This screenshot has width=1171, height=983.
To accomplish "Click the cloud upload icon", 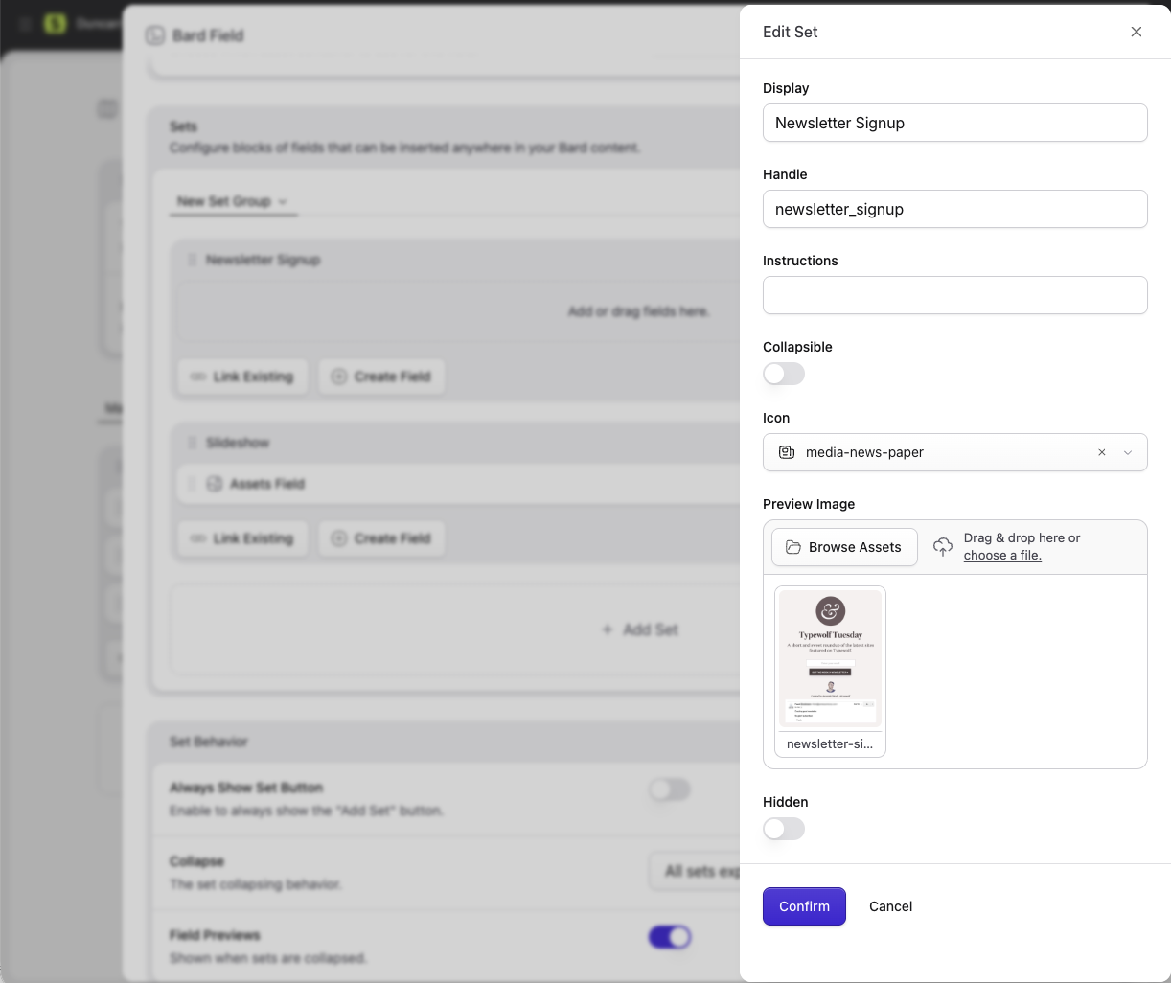I will click(943, 547).
